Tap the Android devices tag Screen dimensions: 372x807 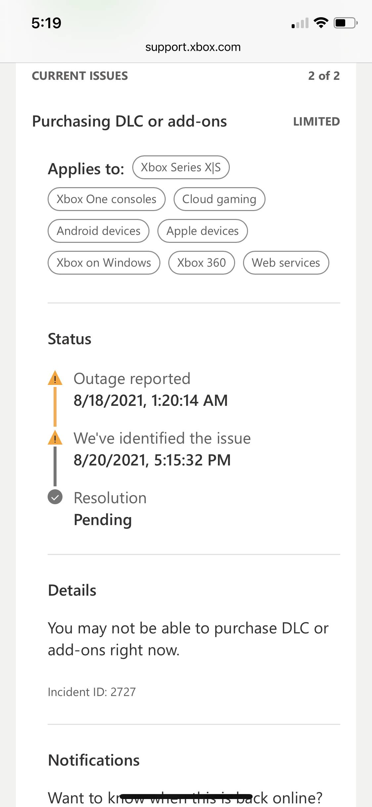click(99, 231)
